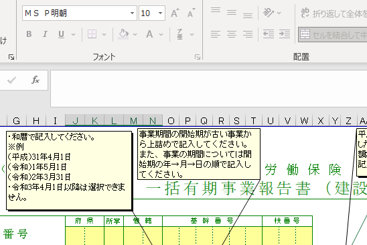Click merge and center セルを結合して
The height and width of the screenshot is (245, 367).
(x=333, y=35)
